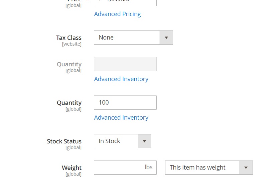
Task: Open the Advanced Pricing link
Action: pos(117,14)
